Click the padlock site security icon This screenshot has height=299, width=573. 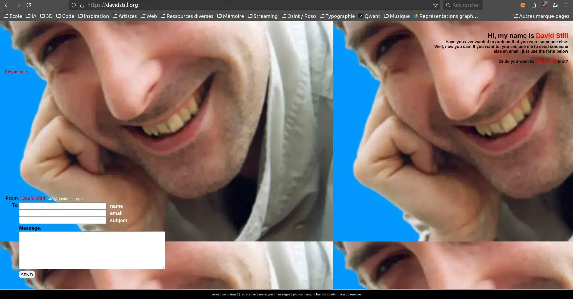click(82, 5)
